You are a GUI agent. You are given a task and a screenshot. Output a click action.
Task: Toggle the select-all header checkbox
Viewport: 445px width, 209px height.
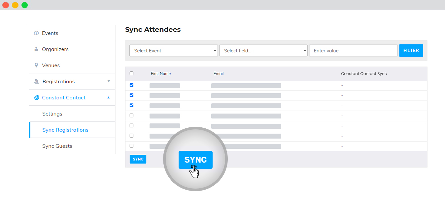pyautogui.click(x=131, y=73)
